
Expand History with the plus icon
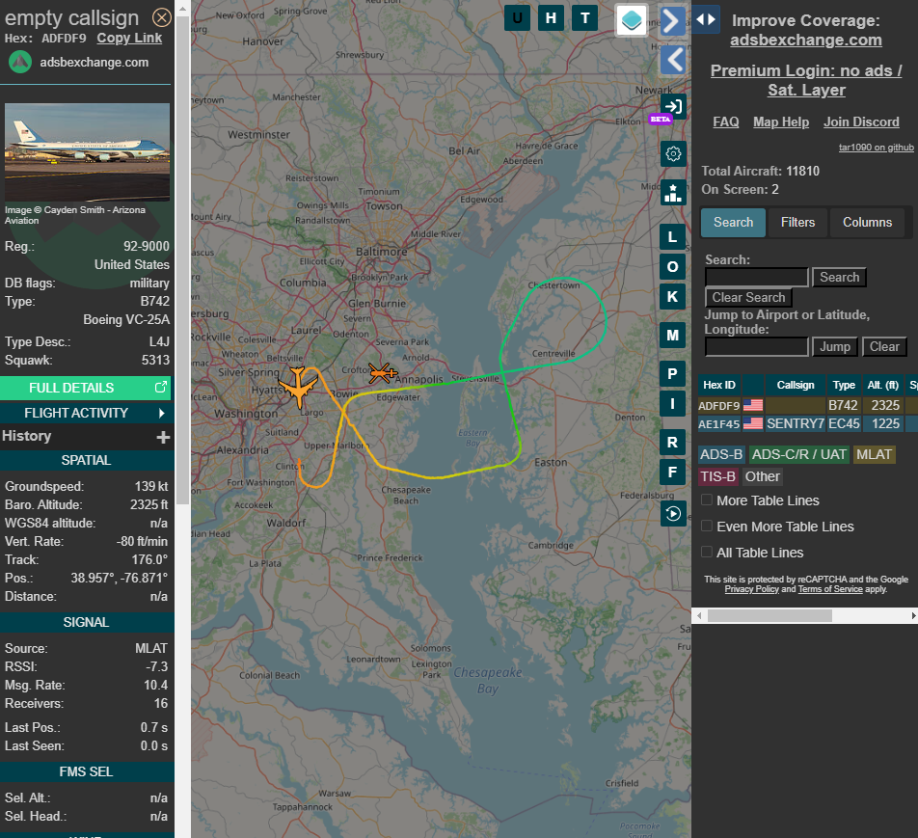[x=163, y=437]
